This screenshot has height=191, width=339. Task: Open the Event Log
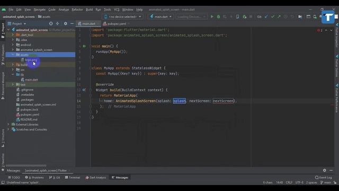click(x=323, y=177)
